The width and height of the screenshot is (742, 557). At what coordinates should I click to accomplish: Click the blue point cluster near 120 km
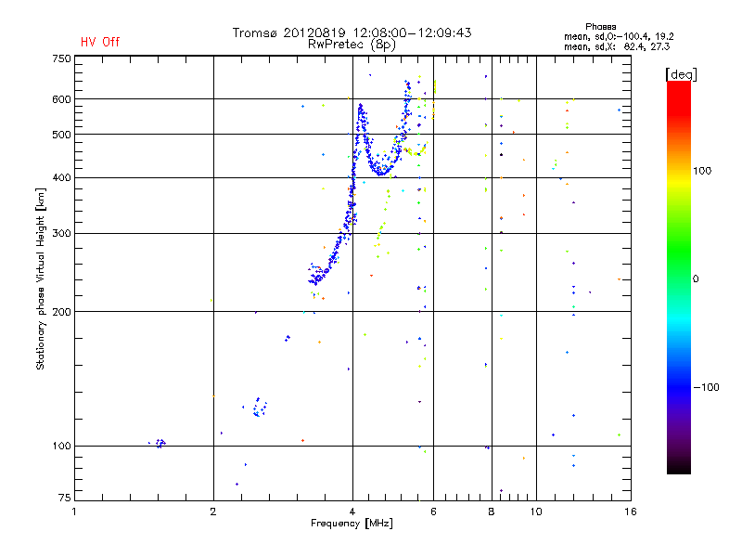[x=259, y=408]
